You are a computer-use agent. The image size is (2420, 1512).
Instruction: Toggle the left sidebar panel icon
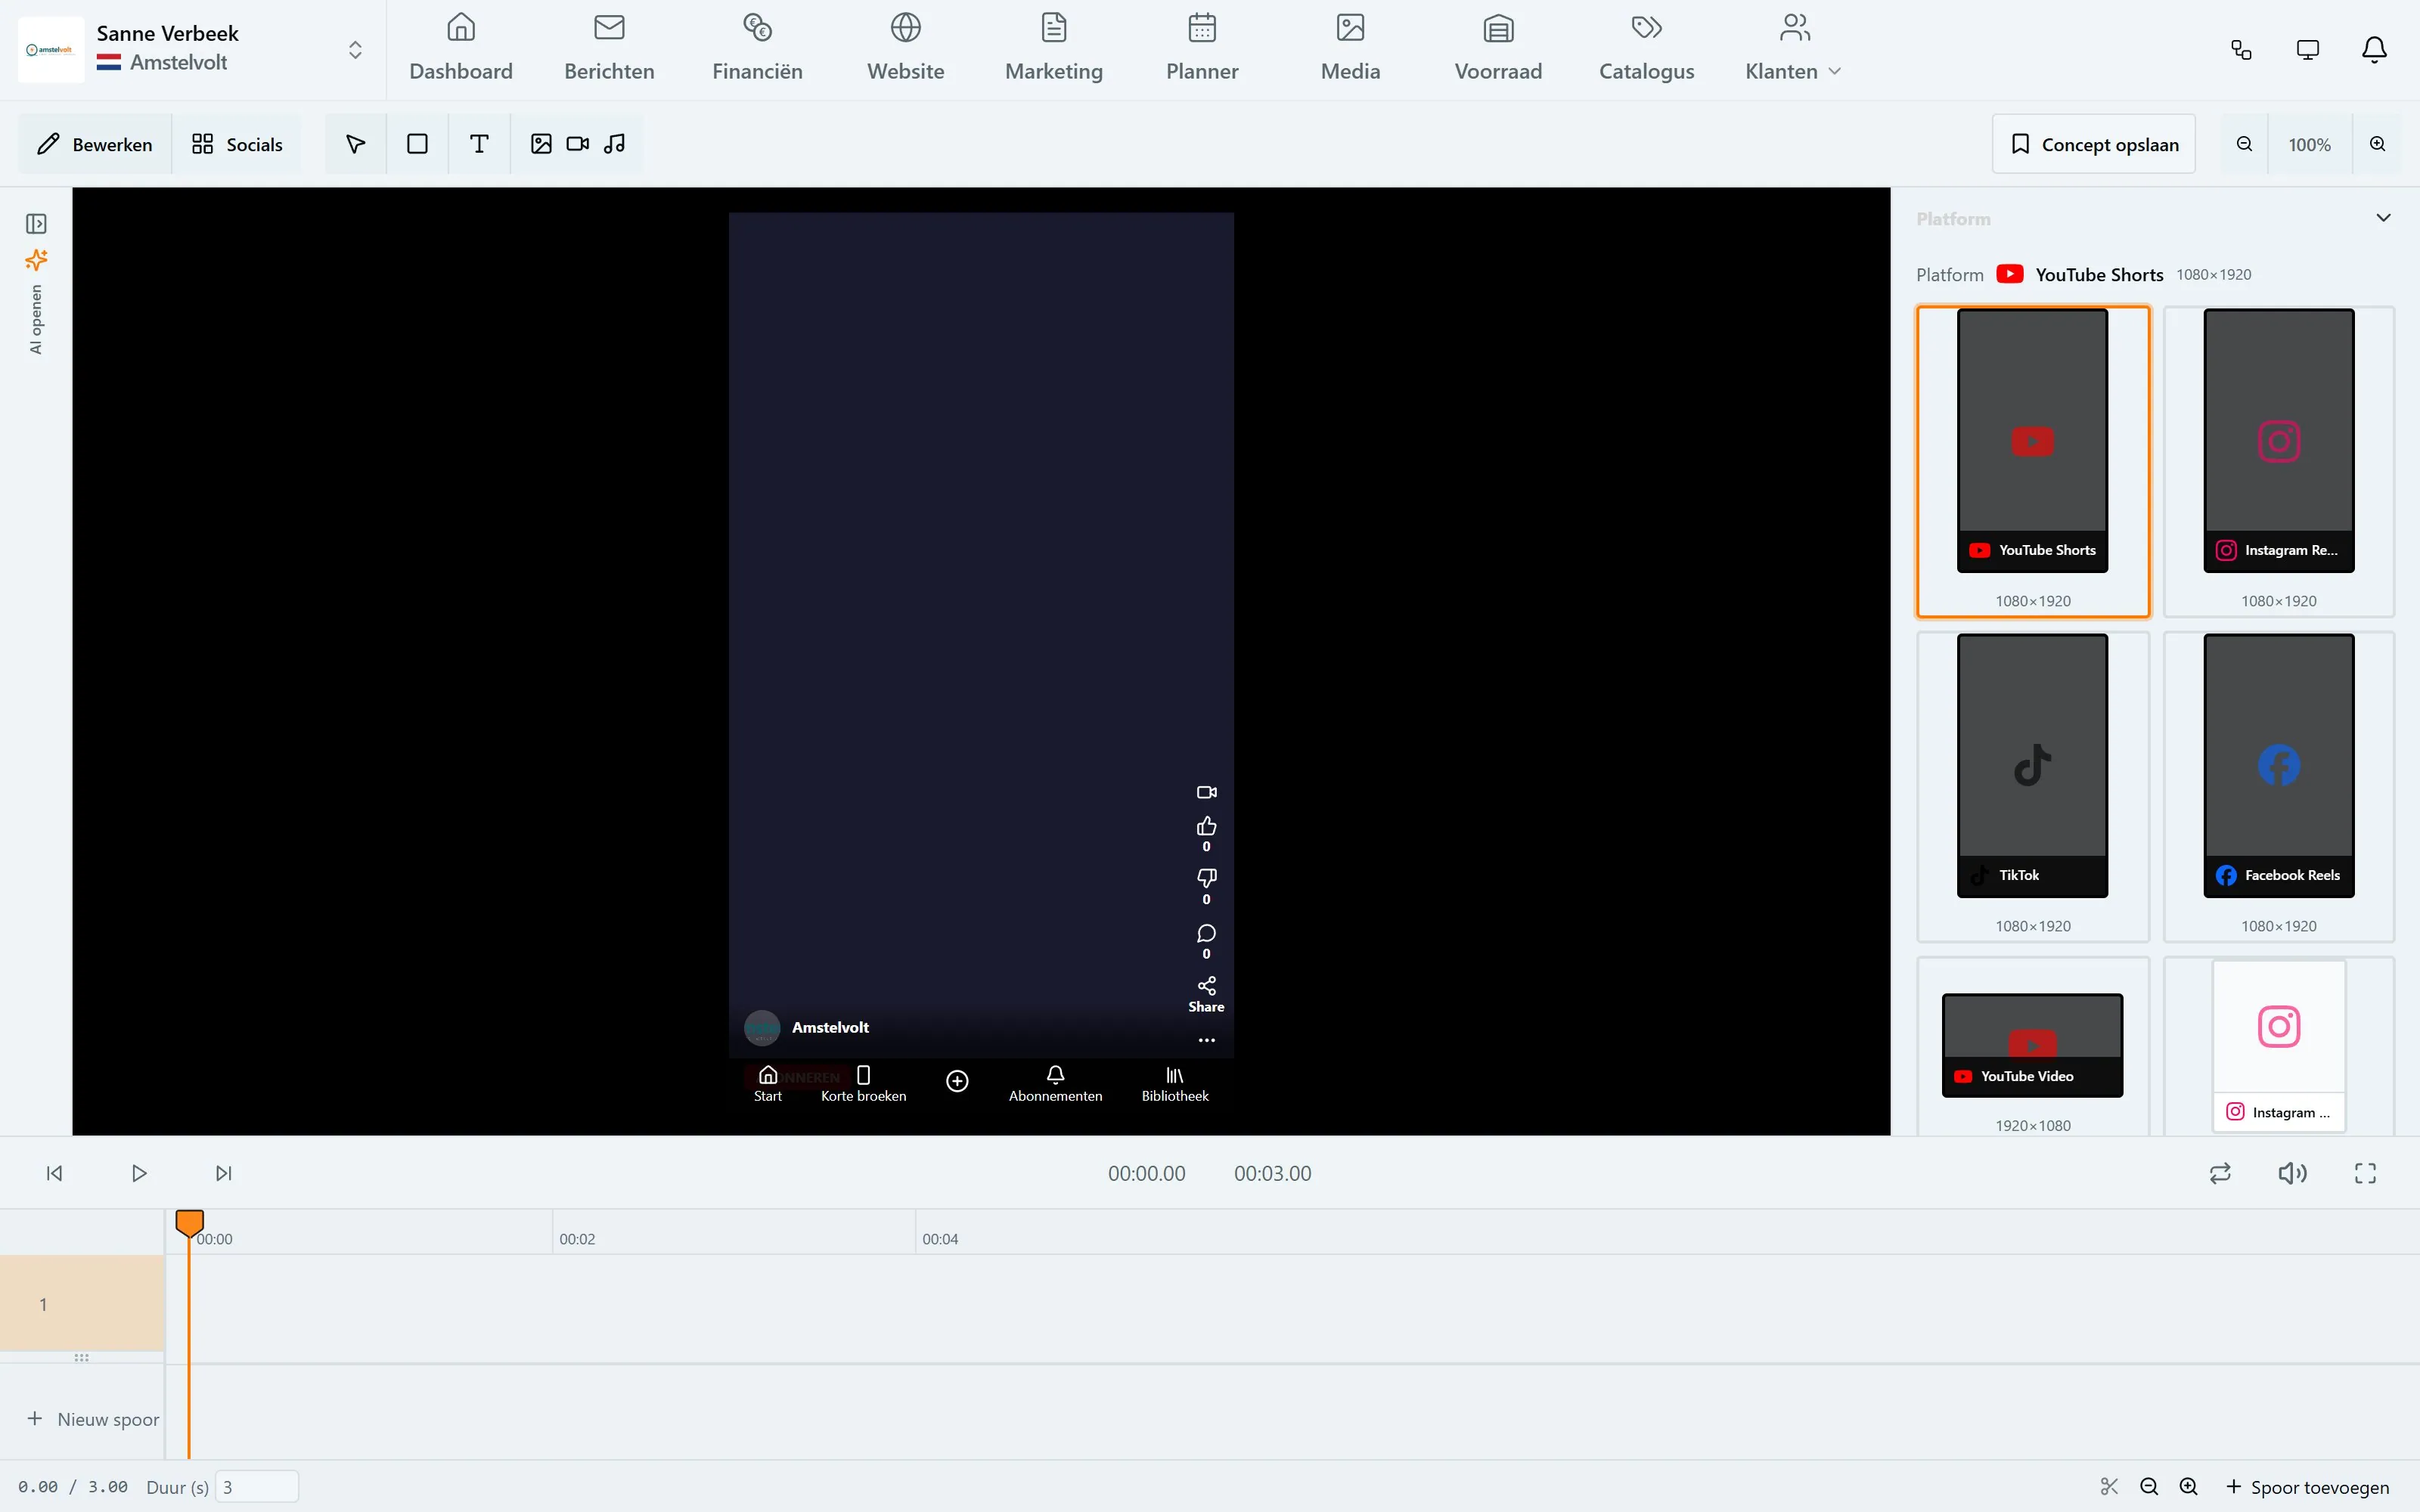[x=36, y=223]
